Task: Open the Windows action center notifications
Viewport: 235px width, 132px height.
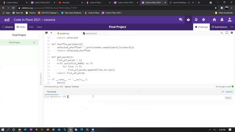Action: (230, 129)
